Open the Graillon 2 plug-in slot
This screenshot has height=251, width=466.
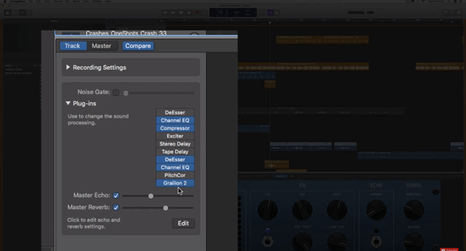click(x=175, y=183)
